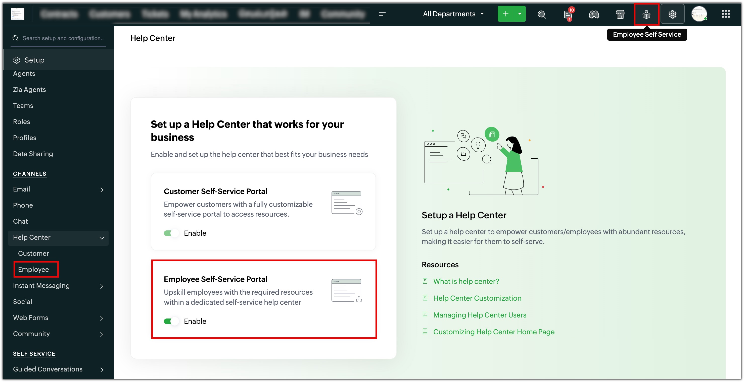
Task: Click the user profile avatar
Action: (699, 14)
